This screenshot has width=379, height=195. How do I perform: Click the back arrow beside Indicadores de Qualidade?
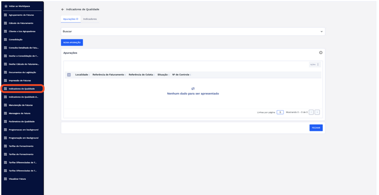(62, 9)
